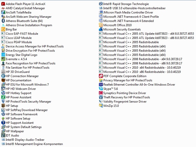Select Visual C++ 2008 Redistributable x86 9.0.30729.17
Viewport: 196px width, 147px height.
140,63
